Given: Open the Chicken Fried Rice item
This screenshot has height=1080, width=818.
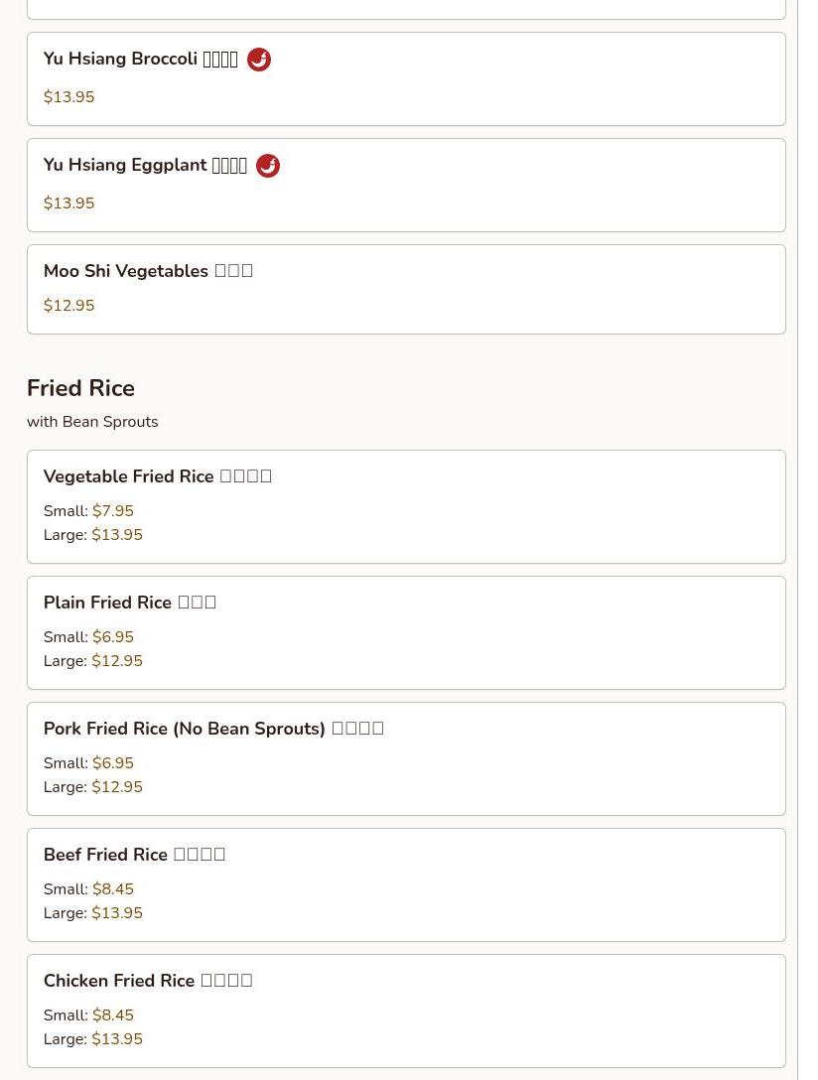Looking at the screenshot, I should point(406,1012).
